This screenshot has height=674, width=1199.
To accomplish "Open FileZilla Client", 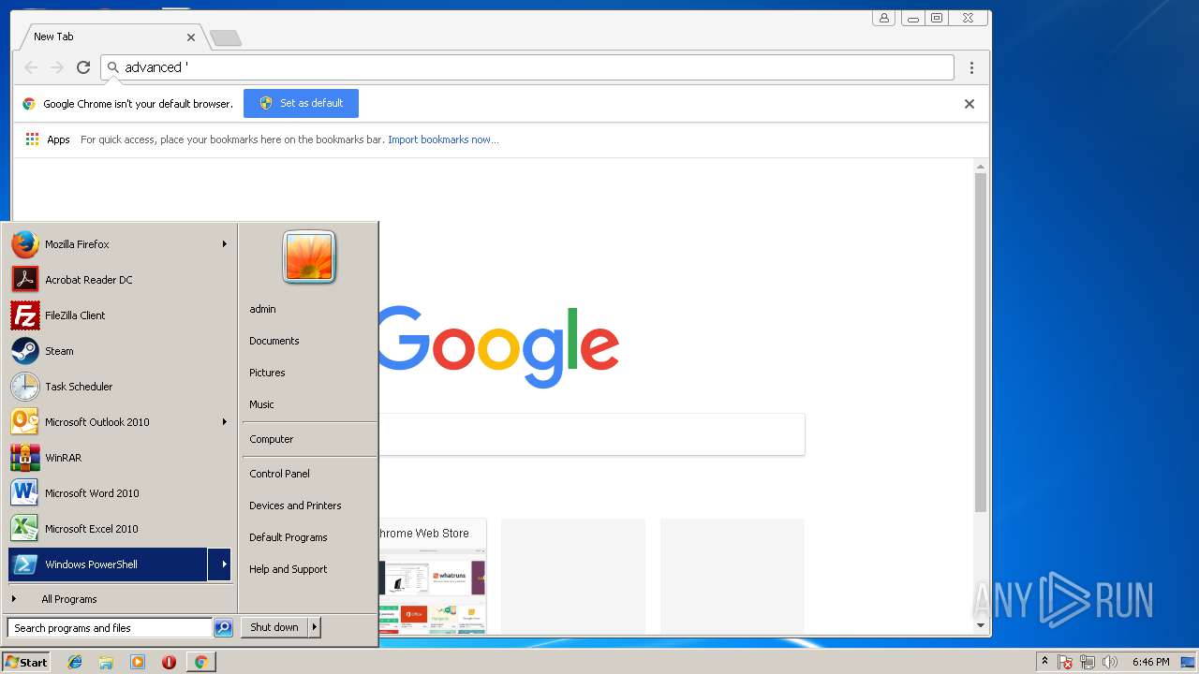I will click(119, 315).
